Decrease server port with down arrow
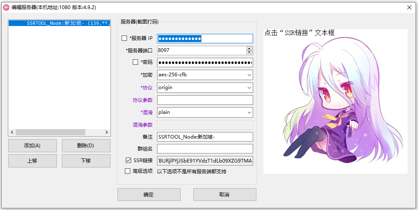The height and width of the screenshot is (210, 418). 249,52
